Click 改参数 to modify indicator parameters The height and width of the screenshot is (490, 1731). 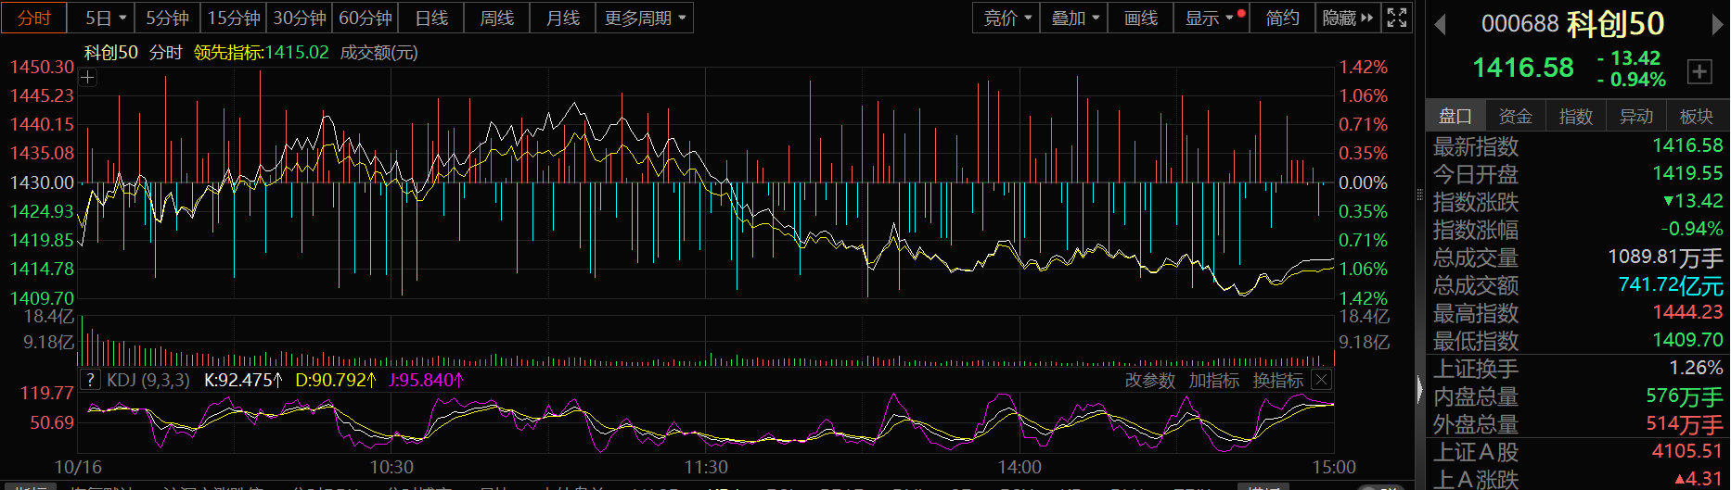(x=1149, y=380)
